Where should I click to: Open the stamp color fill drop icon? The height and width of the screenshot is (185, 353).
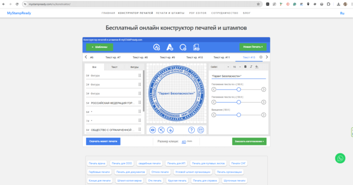pos(170,130)
